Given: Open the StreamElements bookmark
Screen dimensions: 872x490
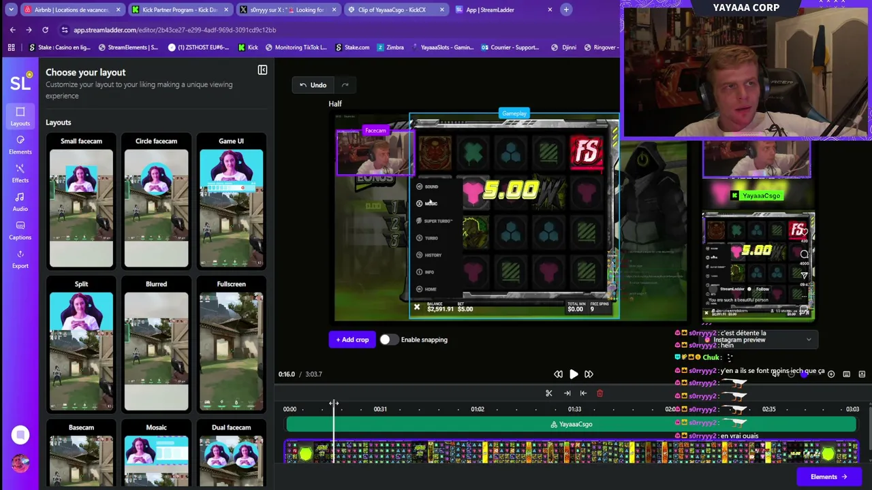Looking at the screenshot, I should (x=128, y=48).
